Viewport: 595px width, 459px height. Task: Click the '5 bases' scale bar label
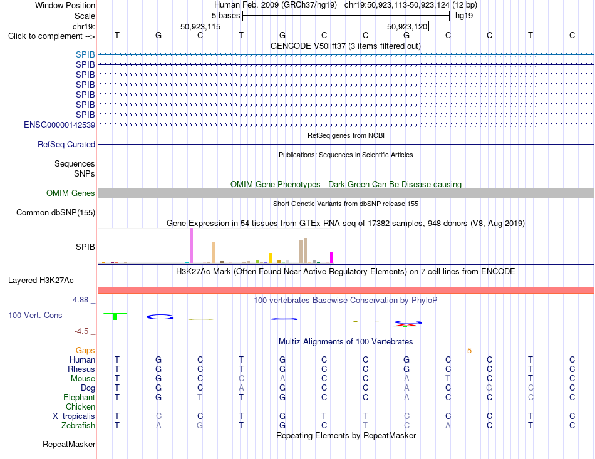pyautogui.click(x=225, y=16)
